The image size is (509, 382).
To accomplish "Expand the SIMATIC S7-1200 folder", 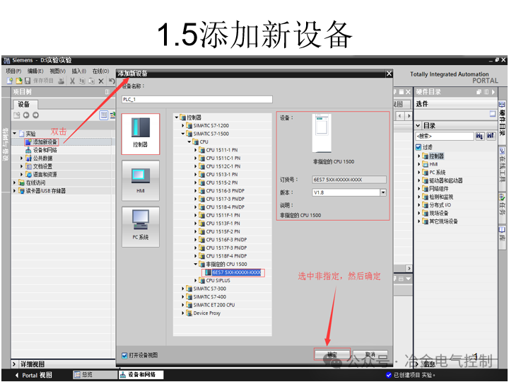I will [x=183, y=125].
